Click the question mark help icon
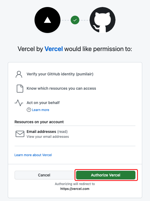 click(x=29, y=110)
